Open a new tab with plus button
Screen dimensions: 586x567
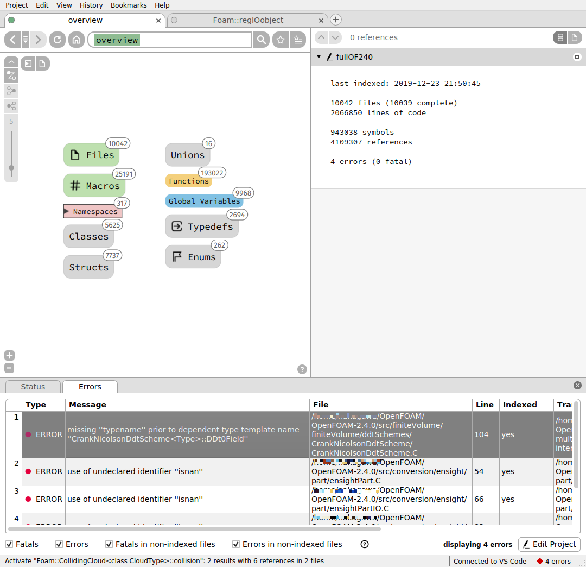[336, 20]
